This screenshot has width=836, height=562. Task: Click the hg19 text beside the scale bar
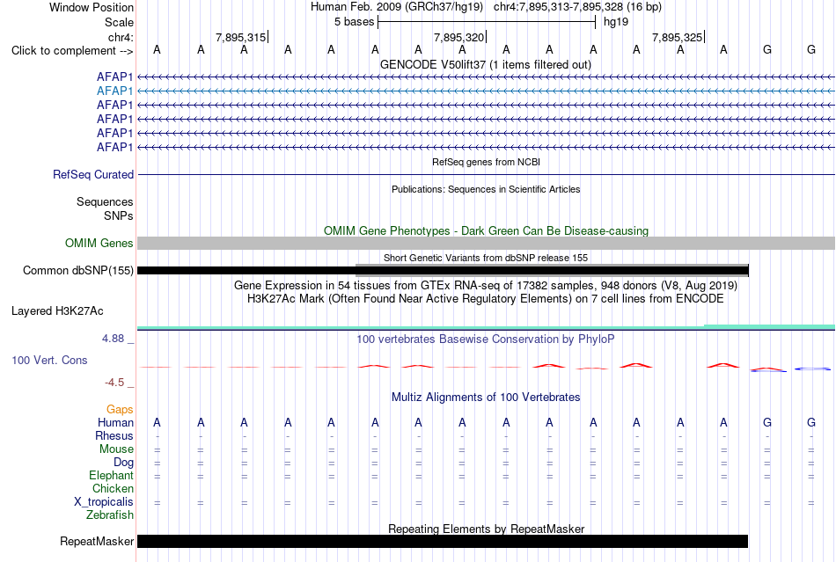616,22
